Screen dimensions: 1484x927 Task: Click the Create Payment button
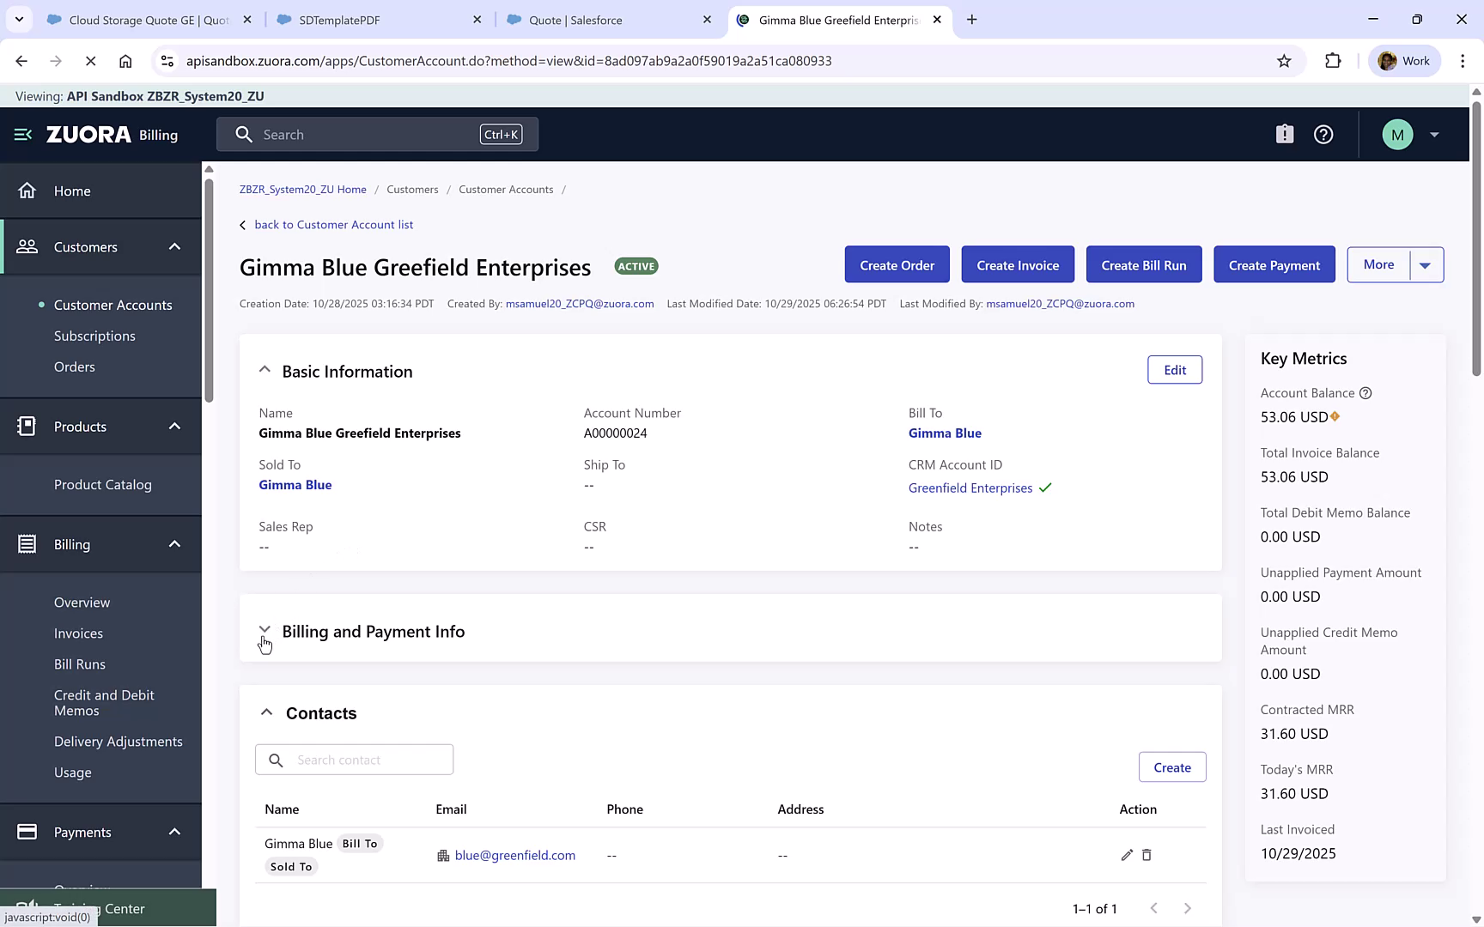pos(1274,264)
